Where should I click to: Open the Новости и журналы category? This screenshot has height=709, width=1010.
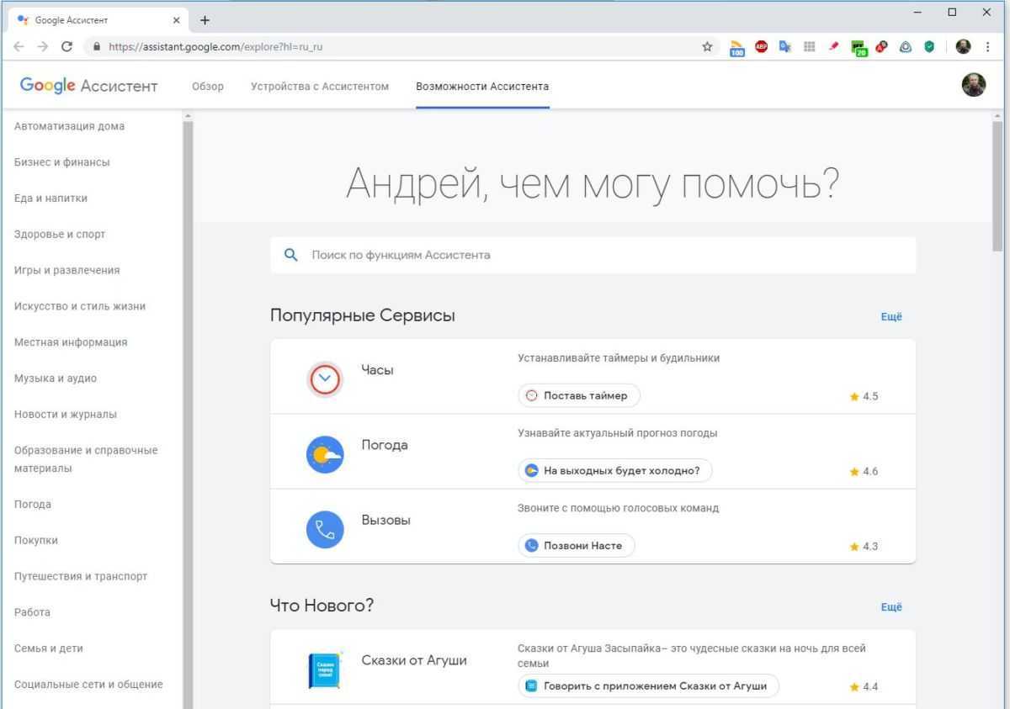pyautogui.click(x=66, y=415)
